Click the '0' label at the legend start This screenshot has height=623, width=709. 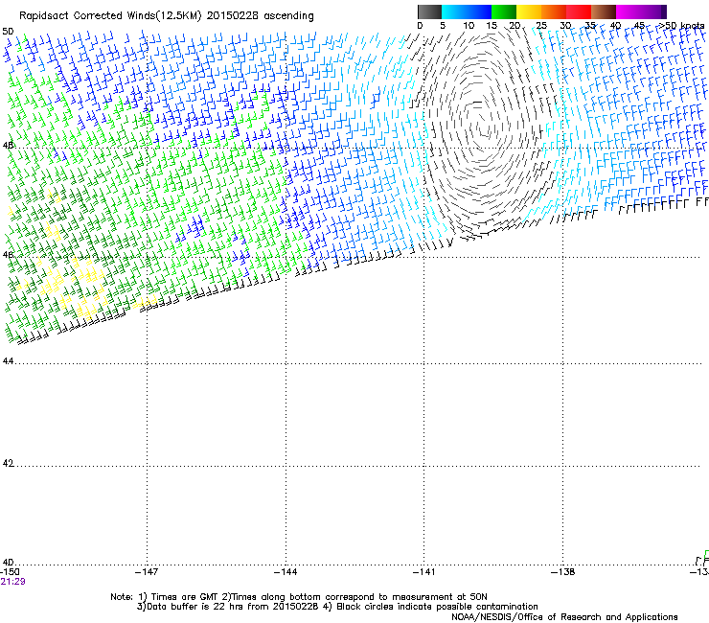click(420, 26)
